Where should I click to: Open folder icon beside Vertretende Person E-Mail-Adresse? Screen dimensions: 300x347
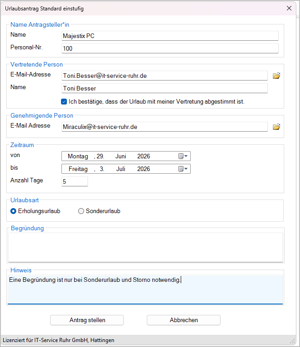[277, 76]
